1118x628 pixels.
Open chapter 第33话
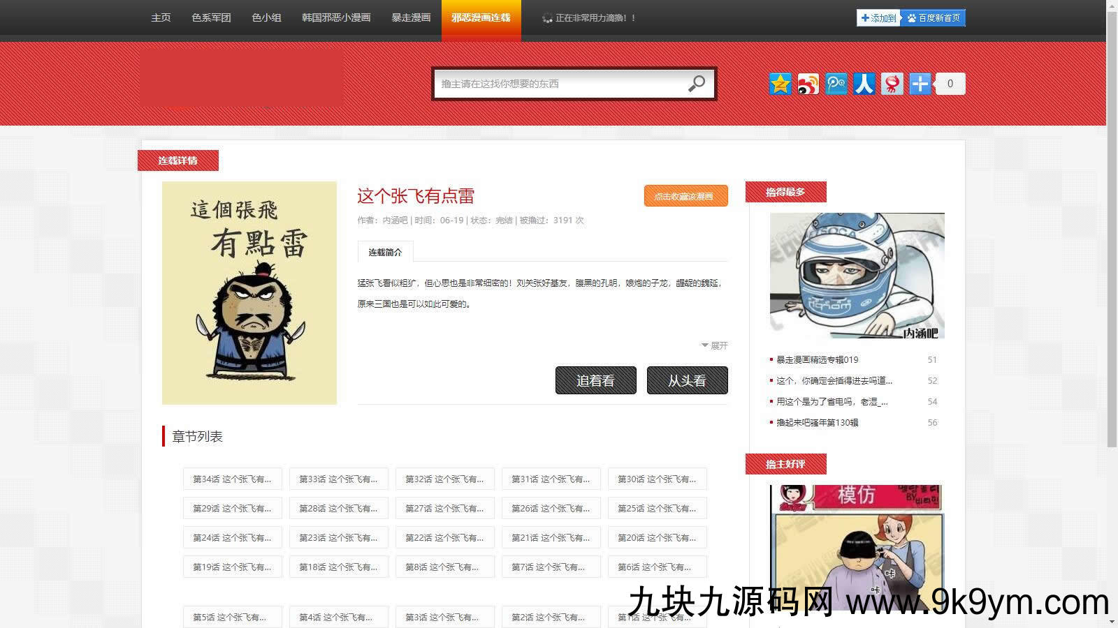tap(339, 479)
